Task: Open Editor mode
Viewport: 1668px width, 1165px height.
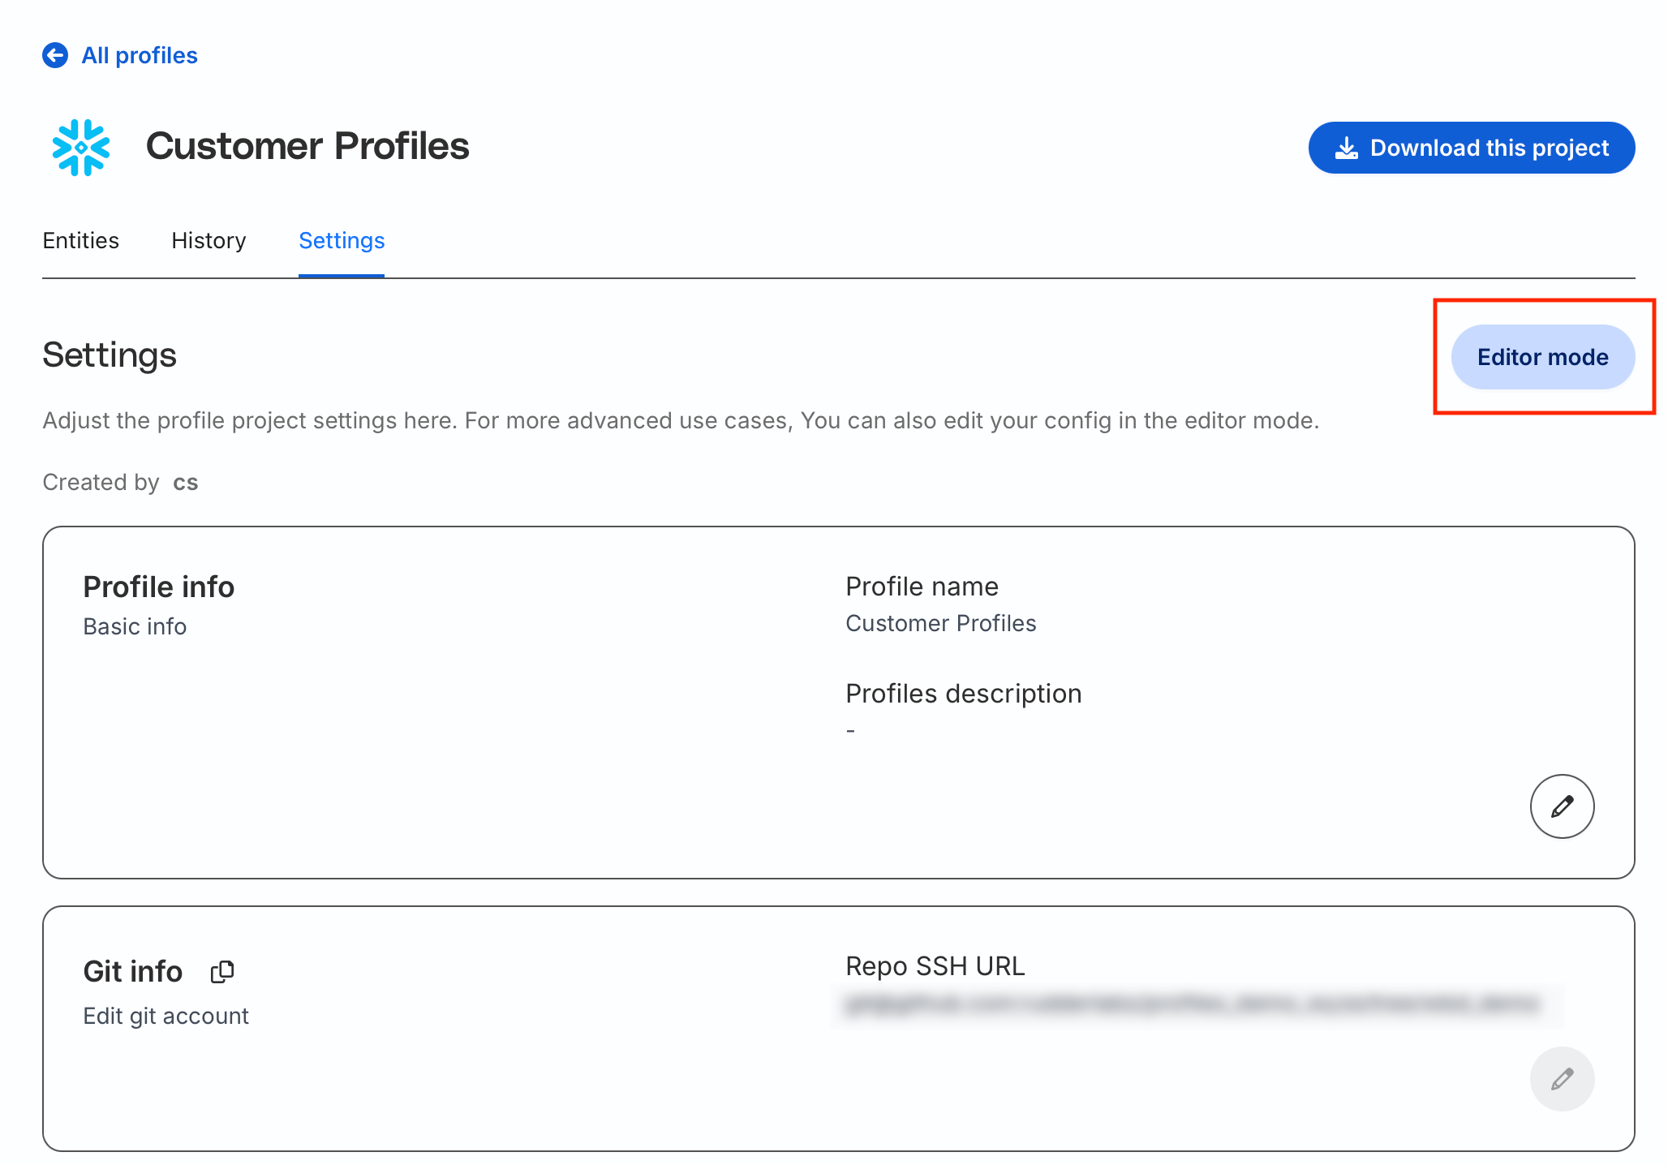Action: 1542,357
